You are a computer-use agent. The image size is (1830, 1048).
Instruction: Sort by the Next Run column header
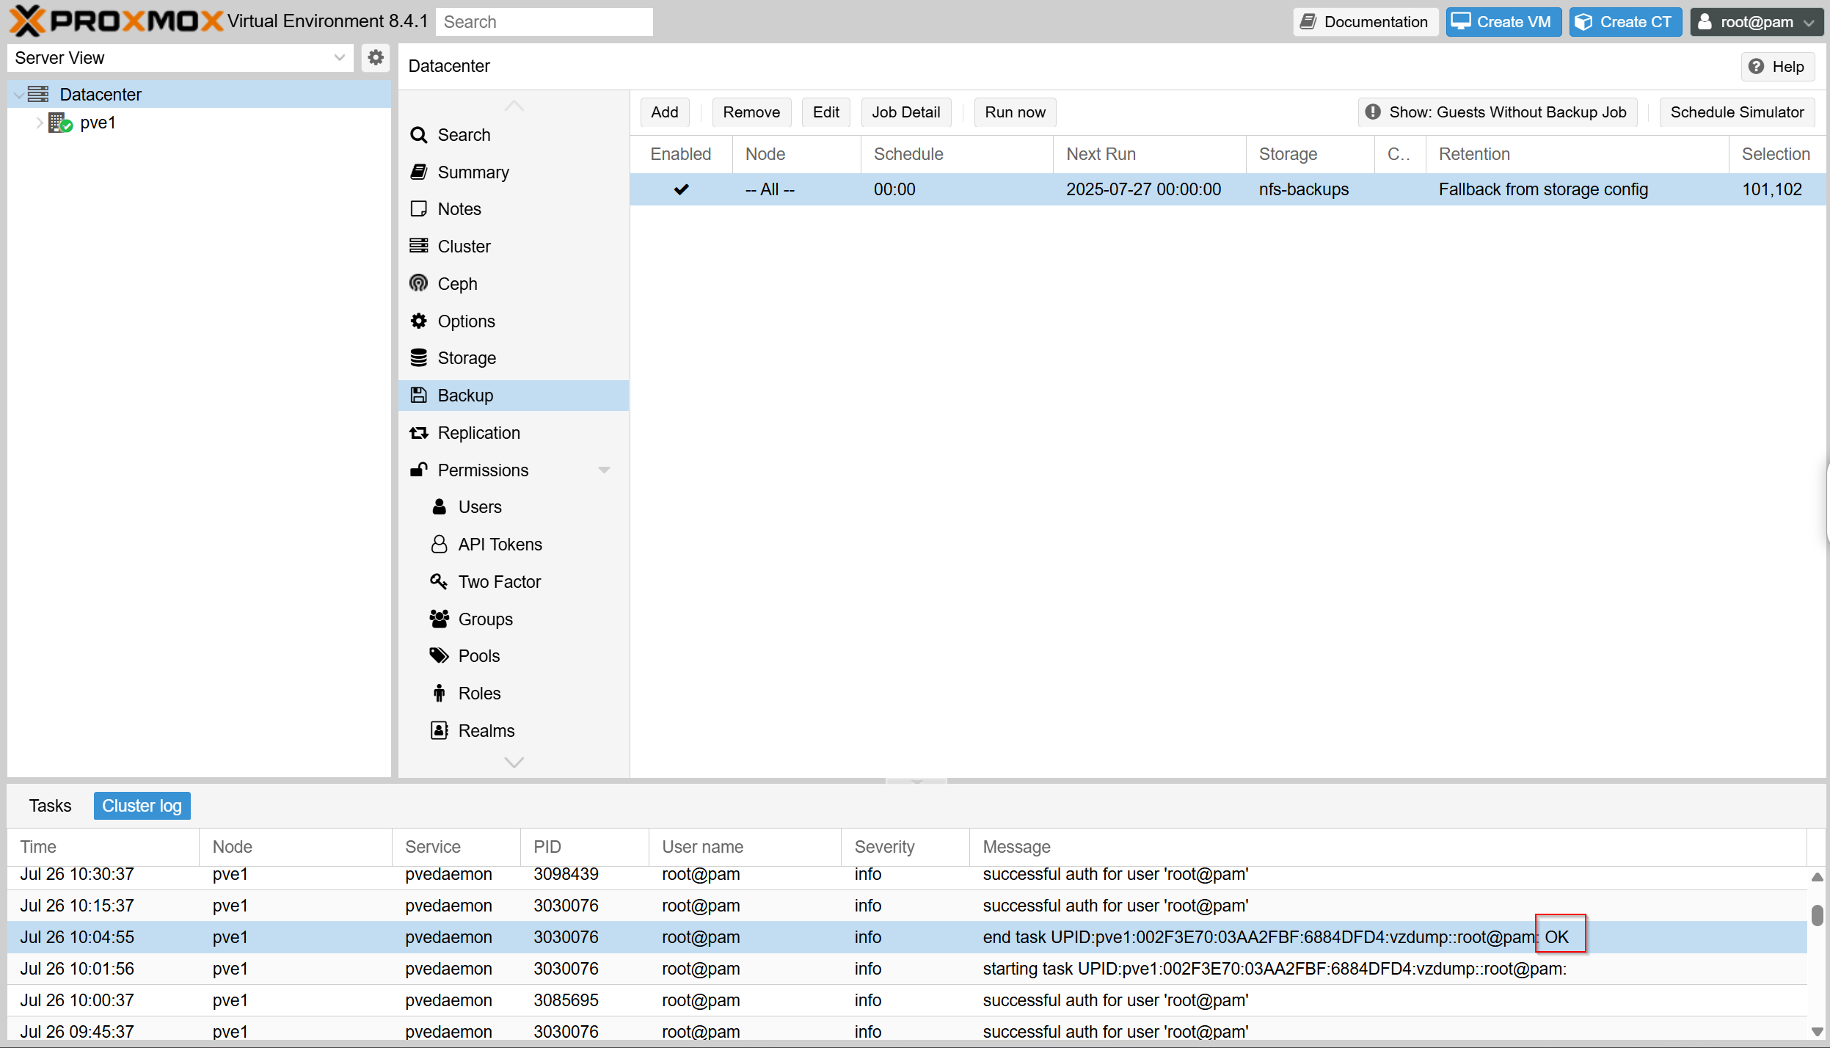pos(1149,154)
